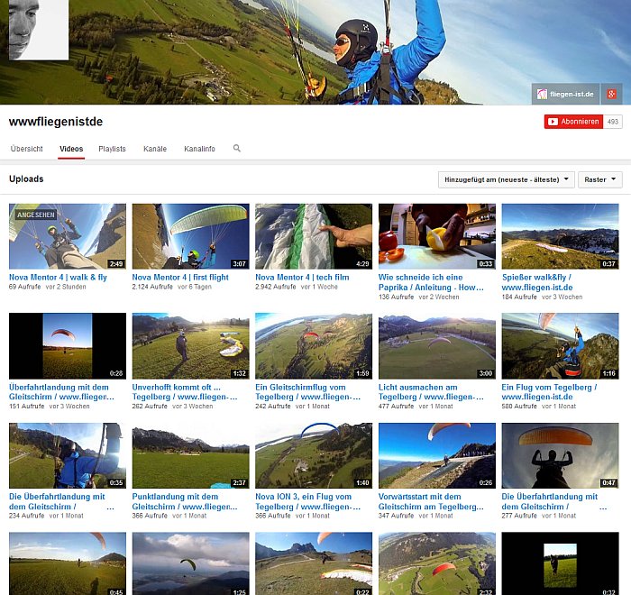The height and width of the screenshot is (595, 631).
Task: Click the channel avatar portrait
Action: [x=39, y=30]
